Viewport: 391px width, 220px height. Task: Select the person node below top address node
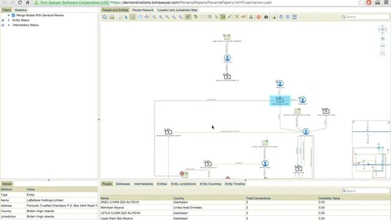point(227,58)
